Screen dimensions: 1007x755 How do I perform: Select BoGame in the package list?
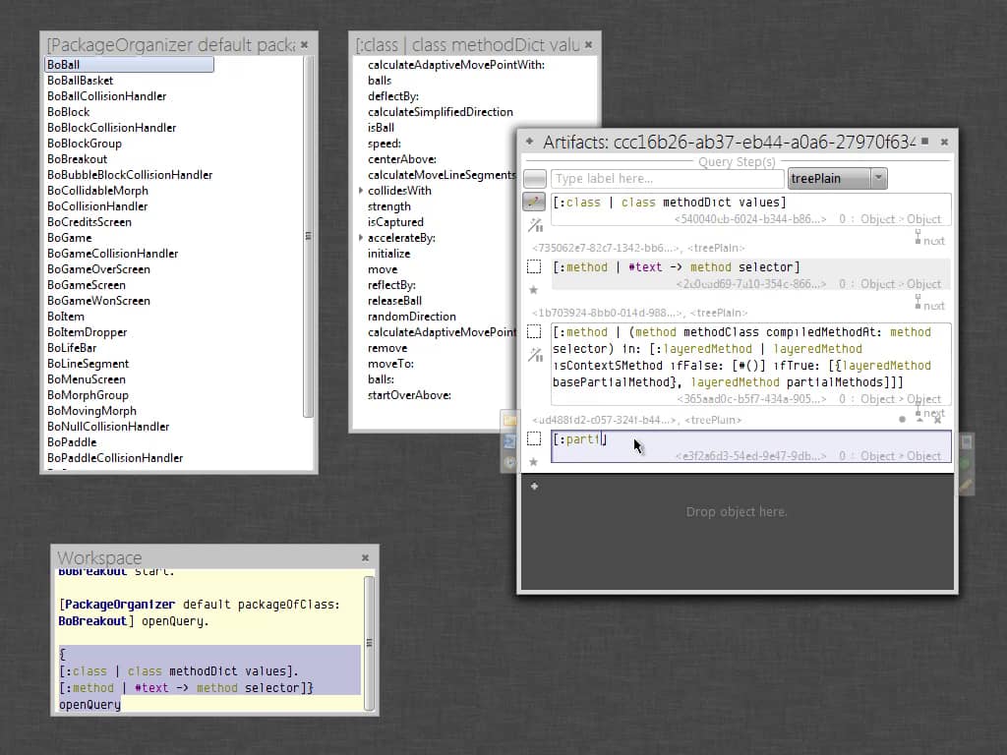point(70,238)
